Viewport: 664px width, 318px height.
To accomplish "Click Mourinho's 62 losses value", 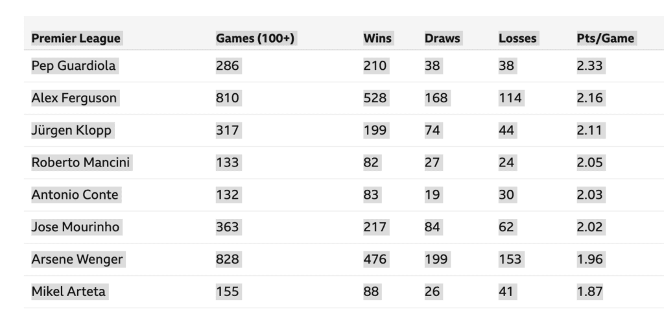I will click(x=507, y=227).
